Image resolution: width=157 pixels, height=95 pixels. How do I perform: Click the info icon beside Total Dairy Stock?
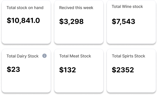tap(45, 56)
